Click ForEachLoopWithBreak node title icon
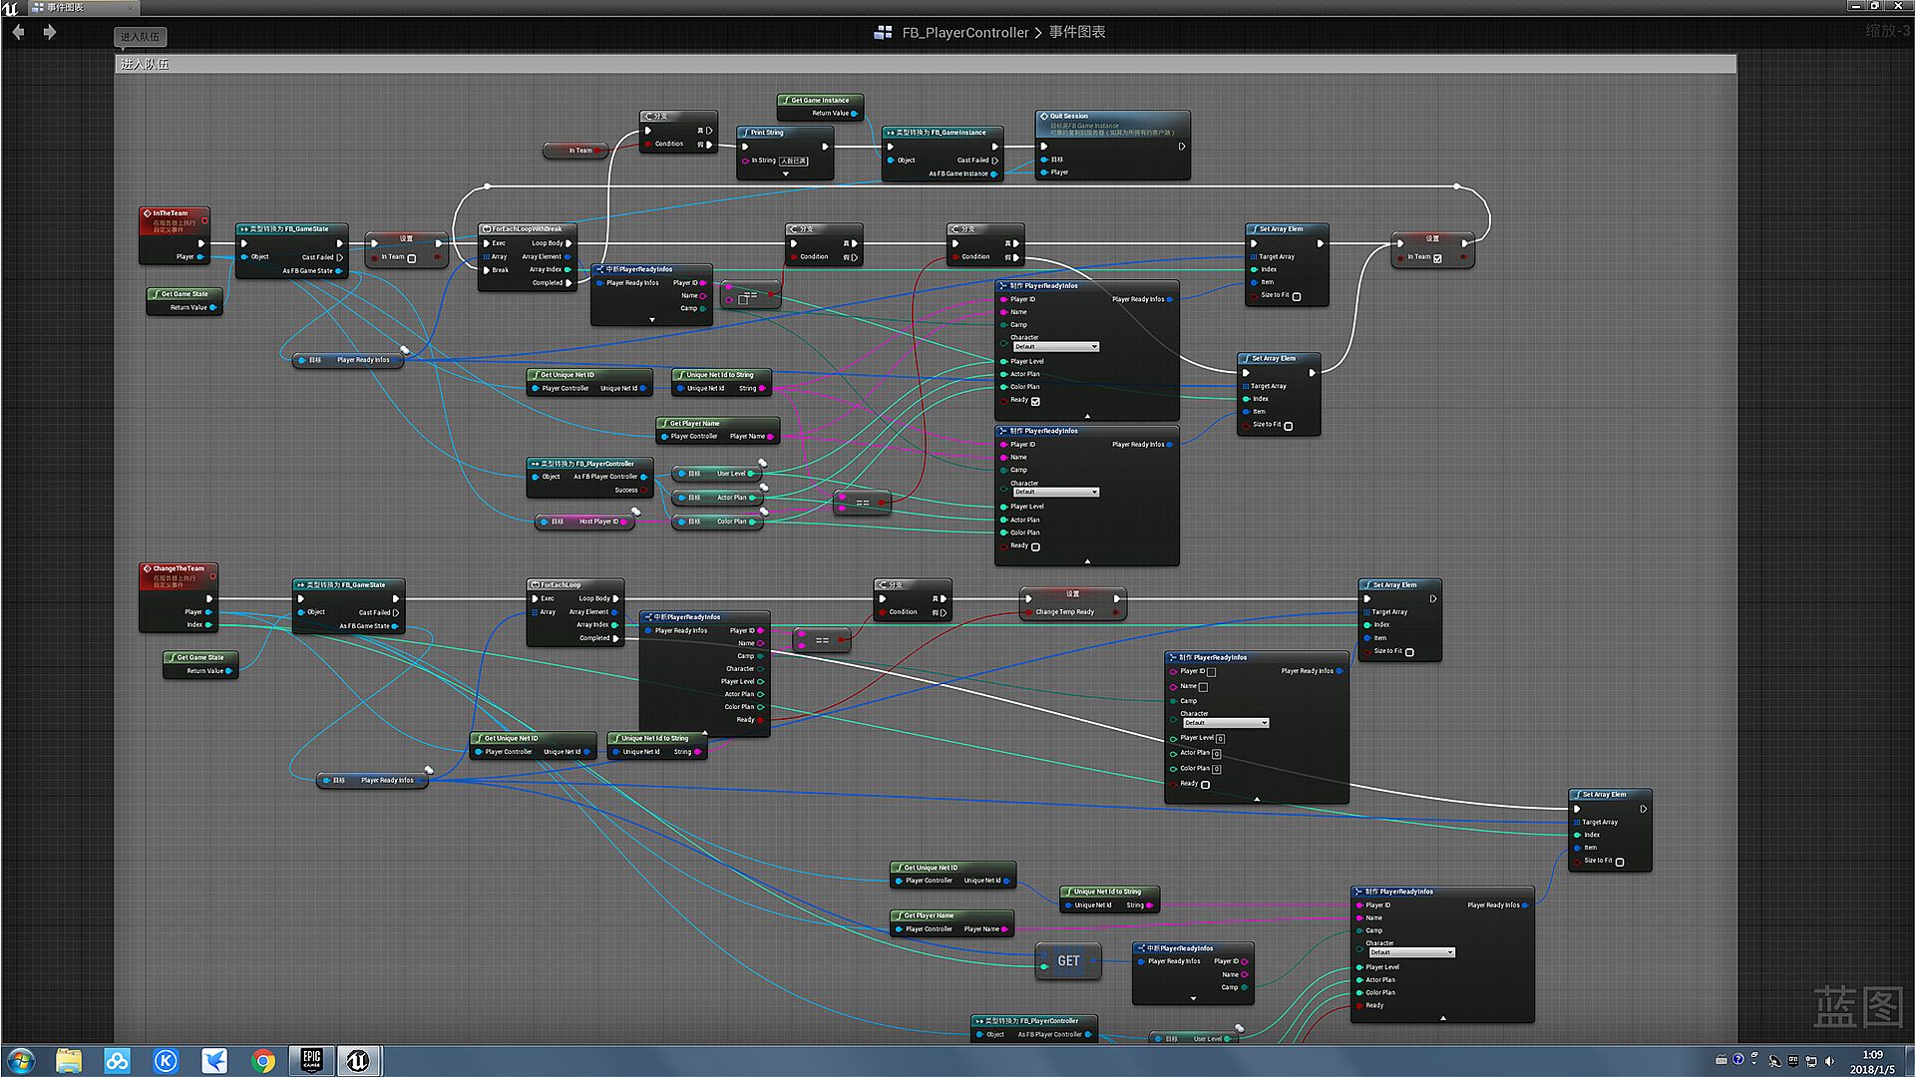Image resolution: width=1915 pixels, height=1077 pixels. click(x=486, y=229)
